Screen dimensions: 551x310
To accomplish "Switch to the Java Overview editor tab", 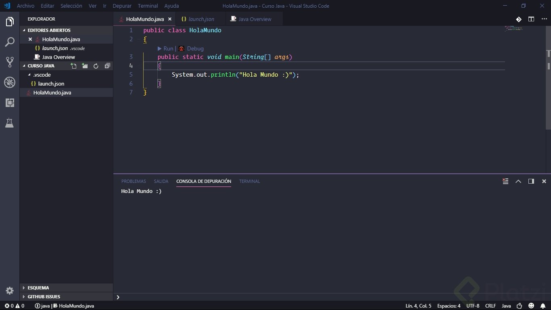I will pos(254,19).
